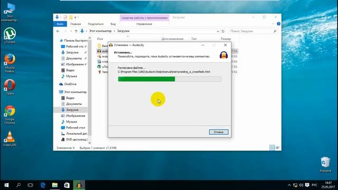
Task: Open Поделиться ribbon tab in Explorer
Action: click(x=96, y=24)
